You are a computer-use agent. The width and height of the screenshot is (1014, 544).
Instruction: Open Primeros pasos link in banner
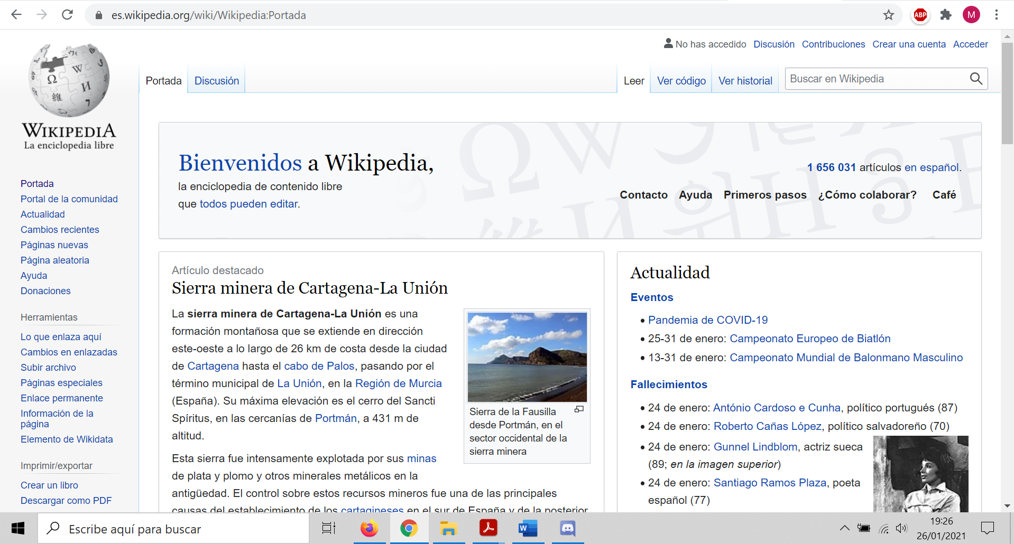765,195
